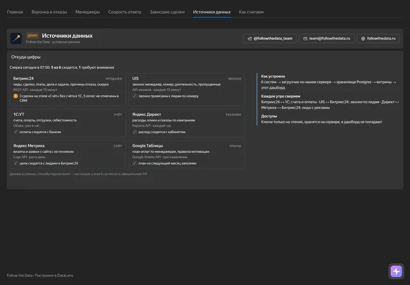Open the team@followthedata.ru email button
Viewport: 410px width, 285px height.
pos(327,38)
